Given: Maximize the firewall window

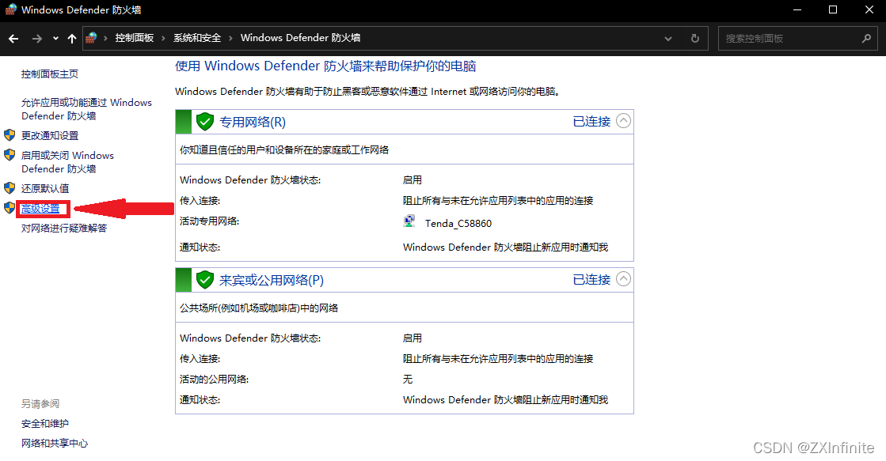Looking at the screenshot, I should tap(833, 10).
